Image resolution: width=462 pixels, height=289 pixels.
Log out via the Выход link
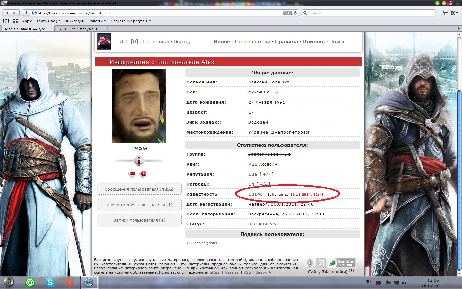[x=182, y=42]
